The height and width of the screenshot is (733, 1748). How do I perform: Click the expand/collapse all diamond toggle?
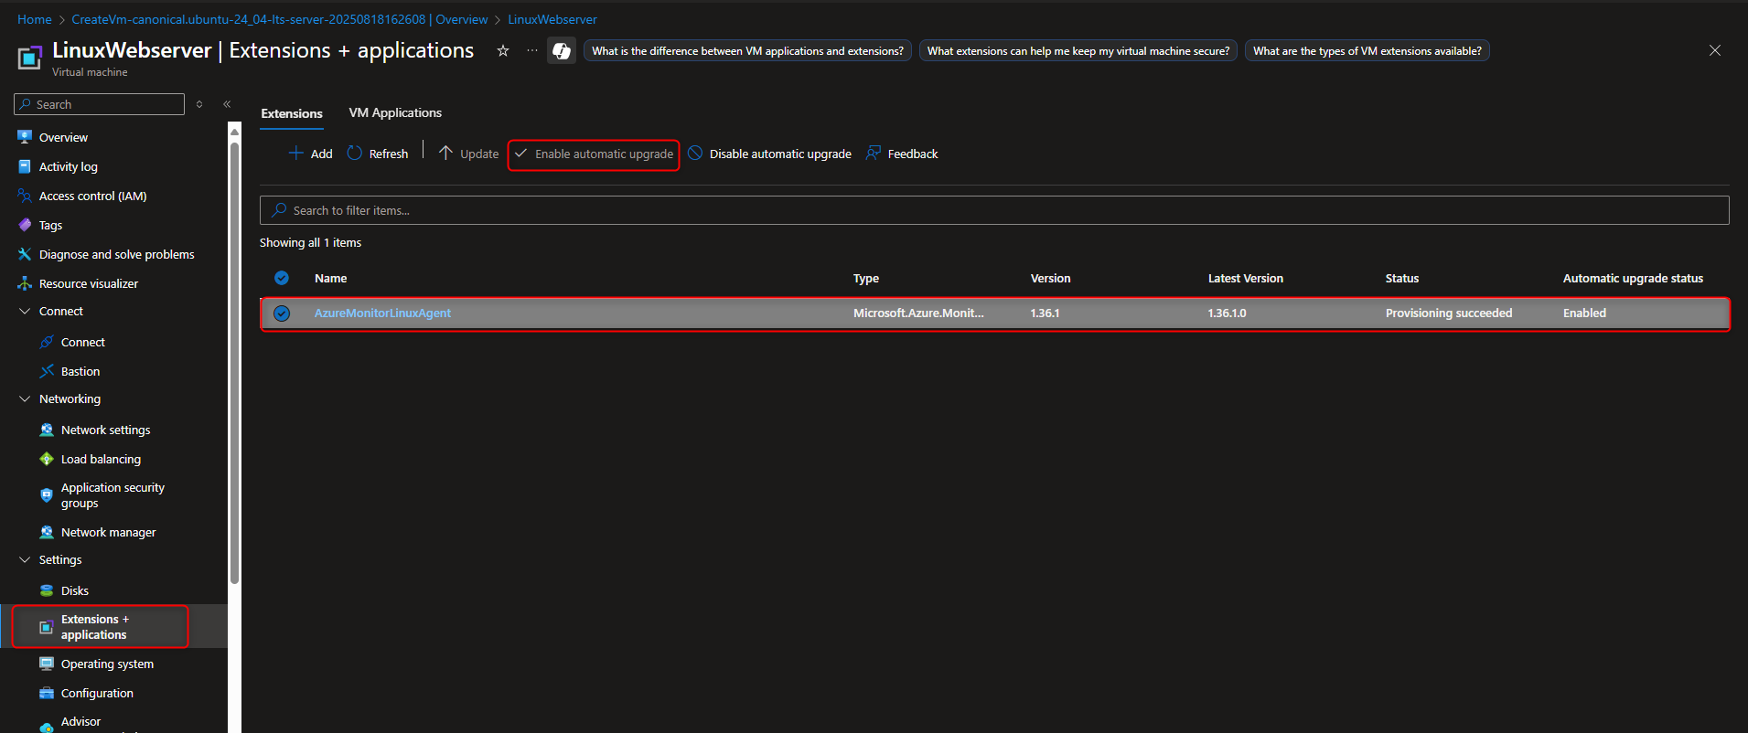click(x=199, y=104)
